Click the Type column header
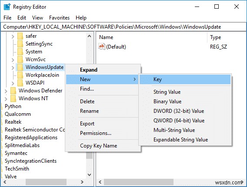247x187 pixels. [x=227, y=37]
